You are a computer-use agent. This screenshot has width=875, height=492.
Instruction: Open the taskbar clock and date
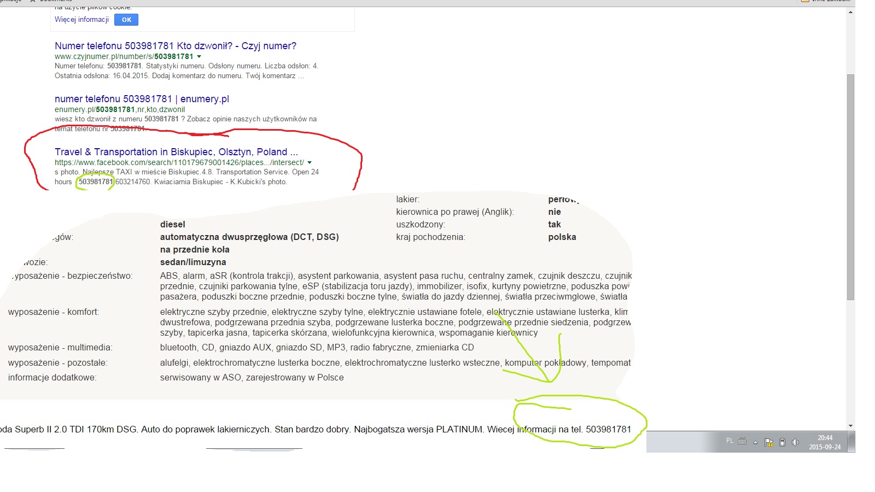(x=825, y=442)
